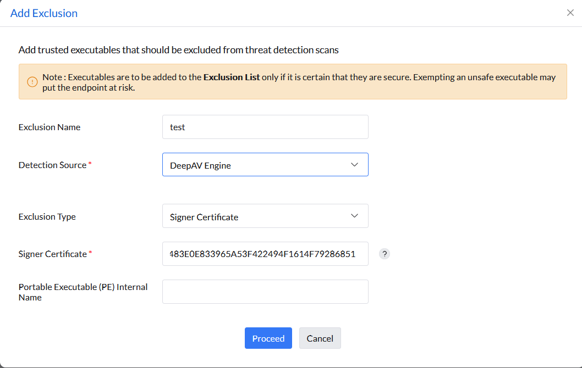Click the Add Exclusion dialog title
This screenshot has height=368, width=582.
[44, 13]
